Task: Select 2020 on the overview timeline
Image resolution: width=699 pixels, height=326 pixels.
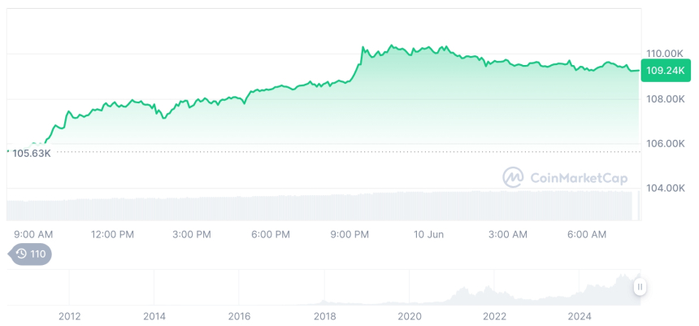Action: pyautogui.click(x=410, y=316)
